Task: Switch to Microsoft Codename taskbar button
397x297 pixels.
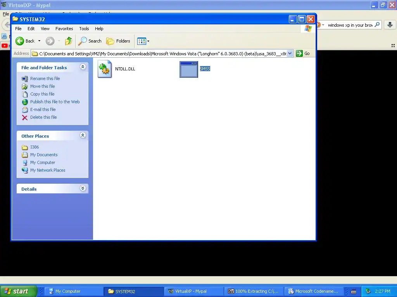Action: (x=313, y=292)
